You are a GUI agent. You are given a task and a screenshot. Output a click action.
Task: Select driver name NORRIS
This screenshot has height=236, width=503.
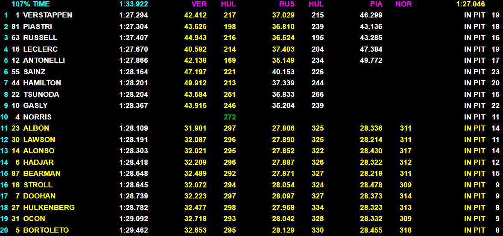pyautogui.click(x=37, y=117)
